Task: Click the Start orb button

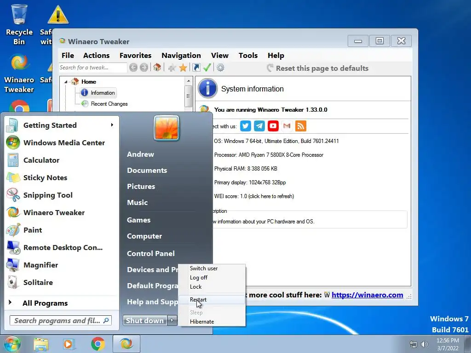Action: click(12, 344)
